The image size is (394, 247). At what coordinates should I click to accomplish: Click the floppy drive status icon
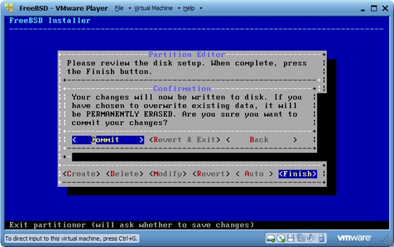291,238
